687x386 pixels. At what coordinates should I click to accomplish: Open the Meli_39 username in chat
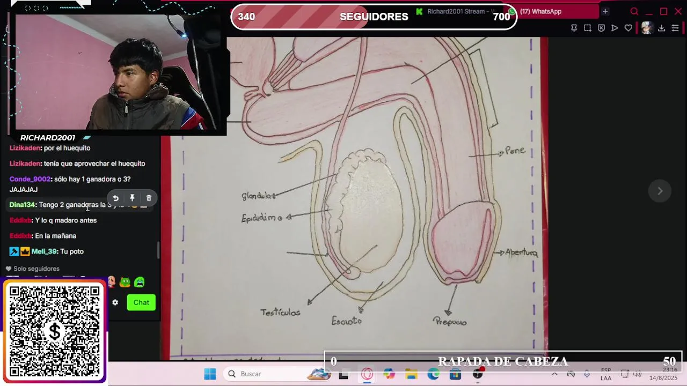pyautogui.click(x=44, y=251)
